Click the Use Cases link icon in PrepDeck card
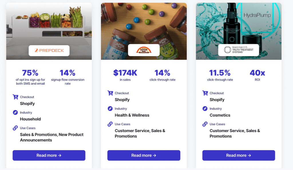293x170 pixels. tap(15, 128)
